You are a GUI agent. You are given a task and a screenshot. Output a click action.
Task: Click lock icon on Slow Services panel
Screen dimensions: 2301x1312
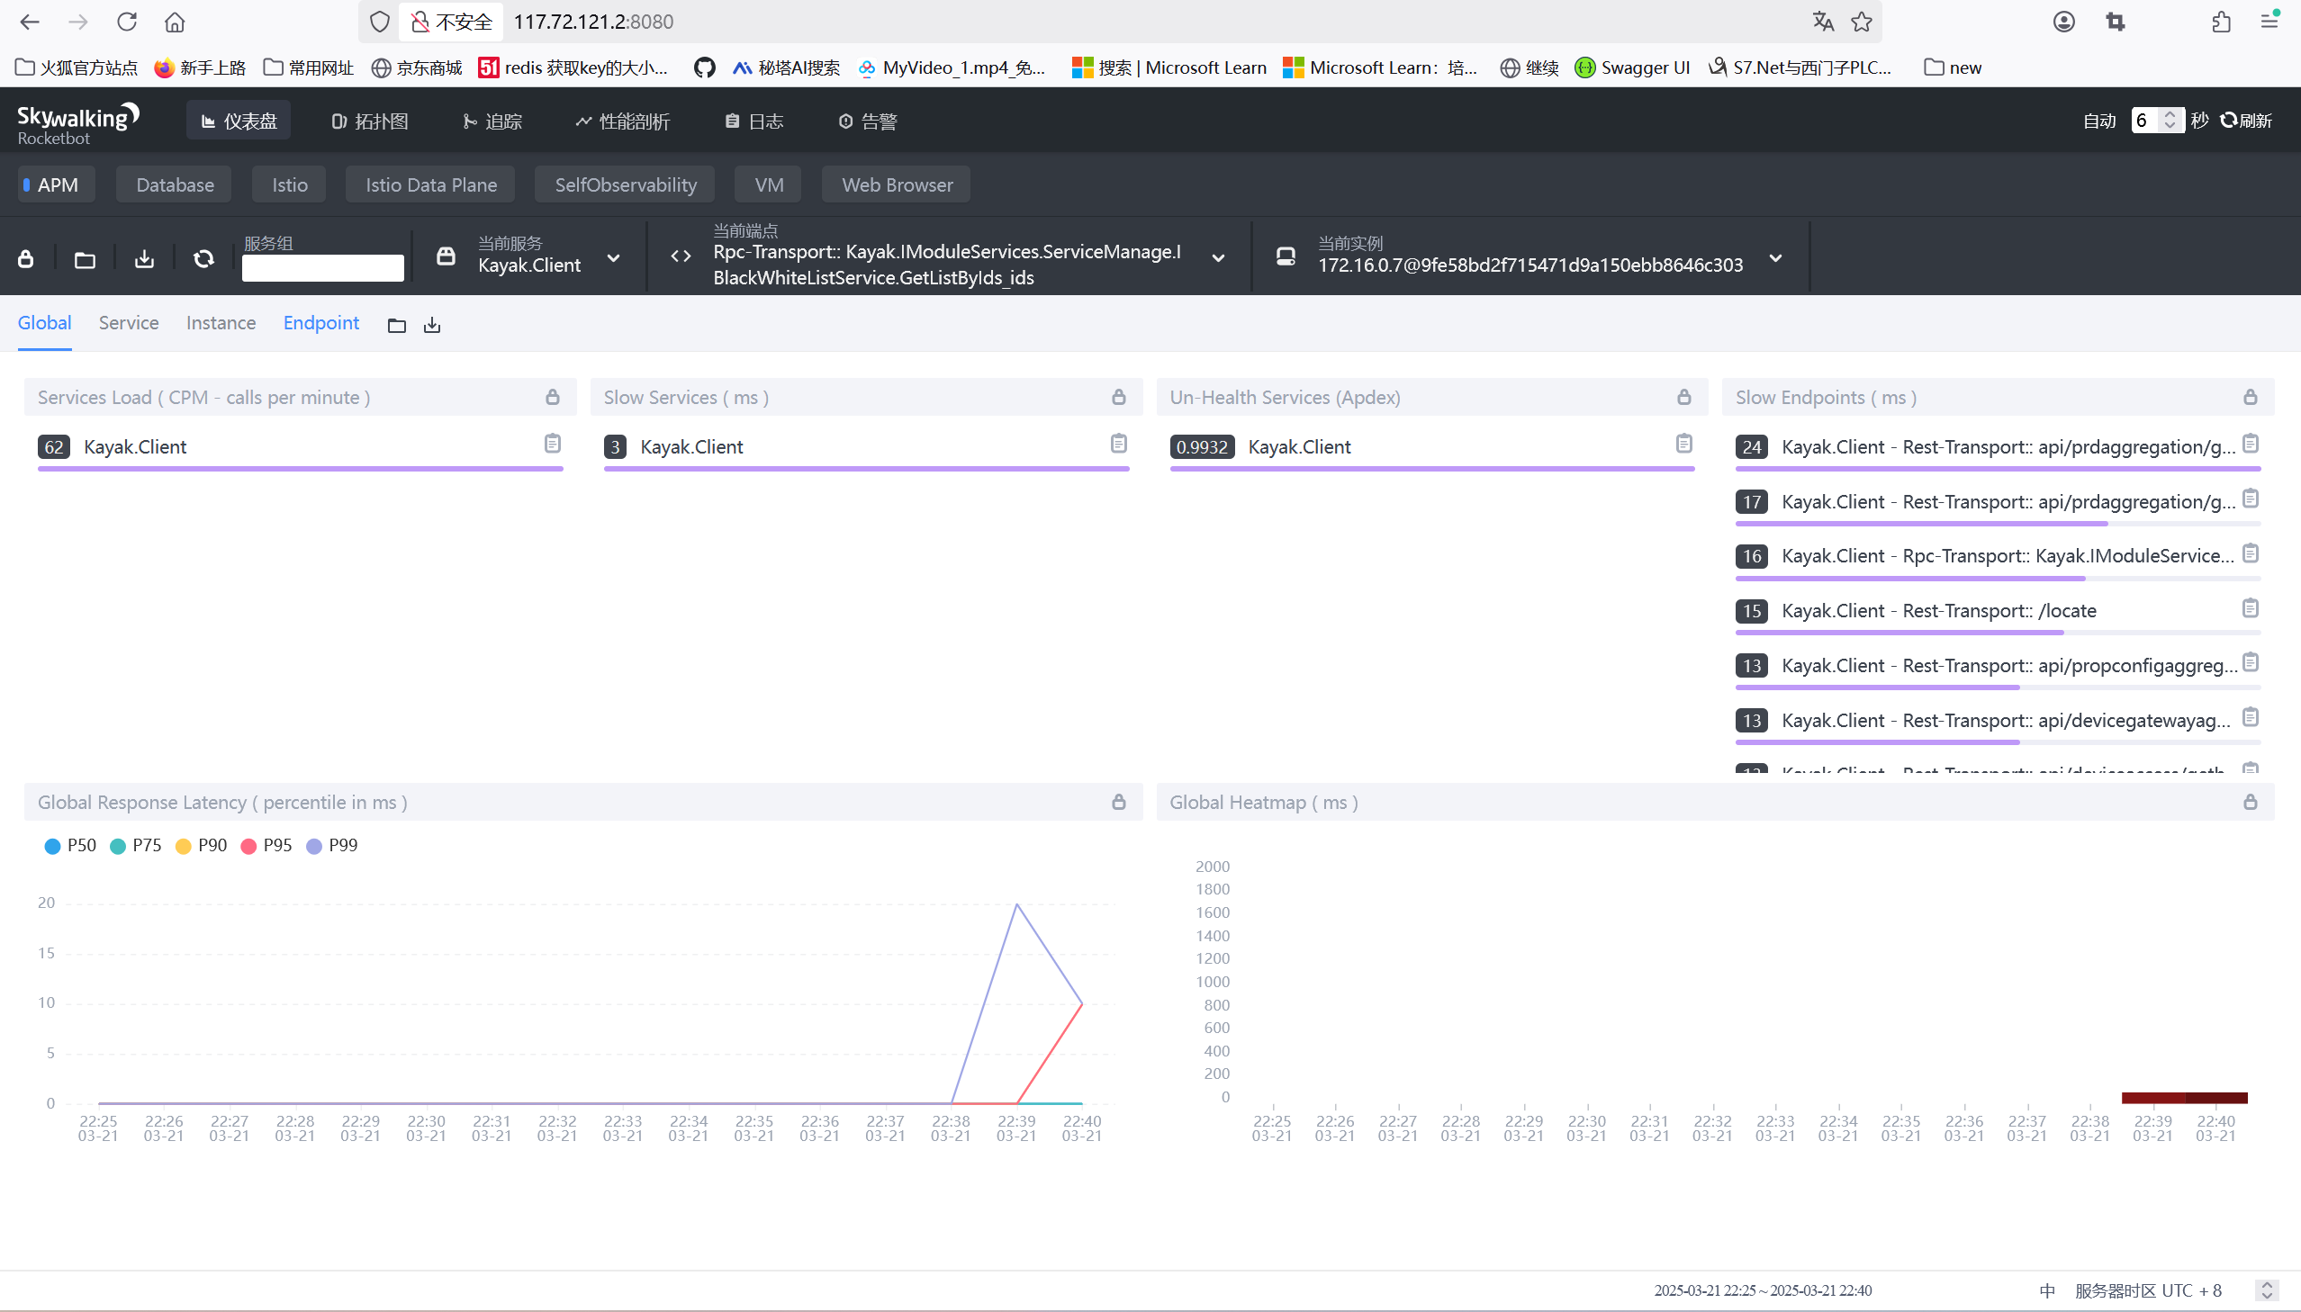pos(1118,398)
